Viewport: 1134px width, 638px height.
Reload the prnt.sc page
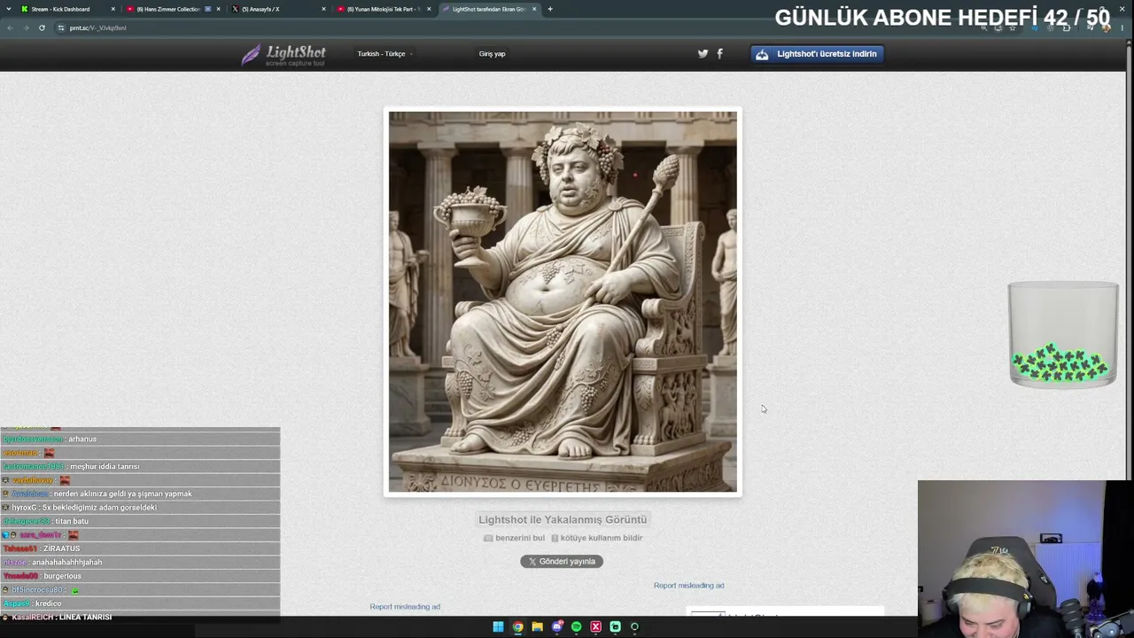click(42, 27)
